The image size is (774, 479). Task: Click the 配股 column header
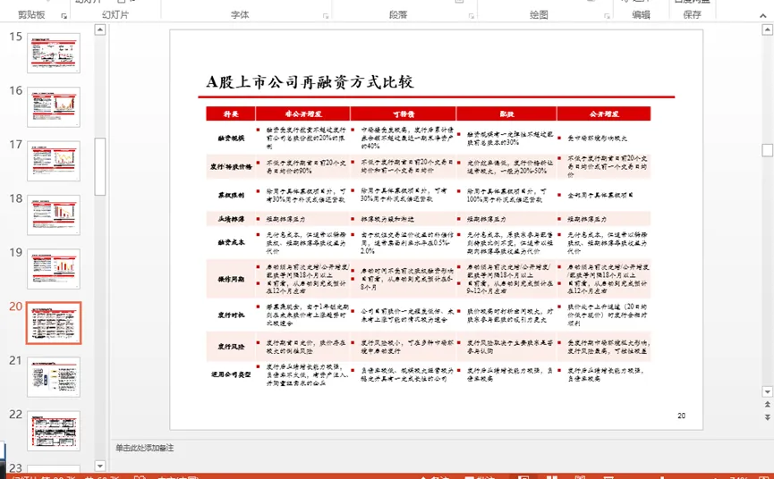[506, 113]
